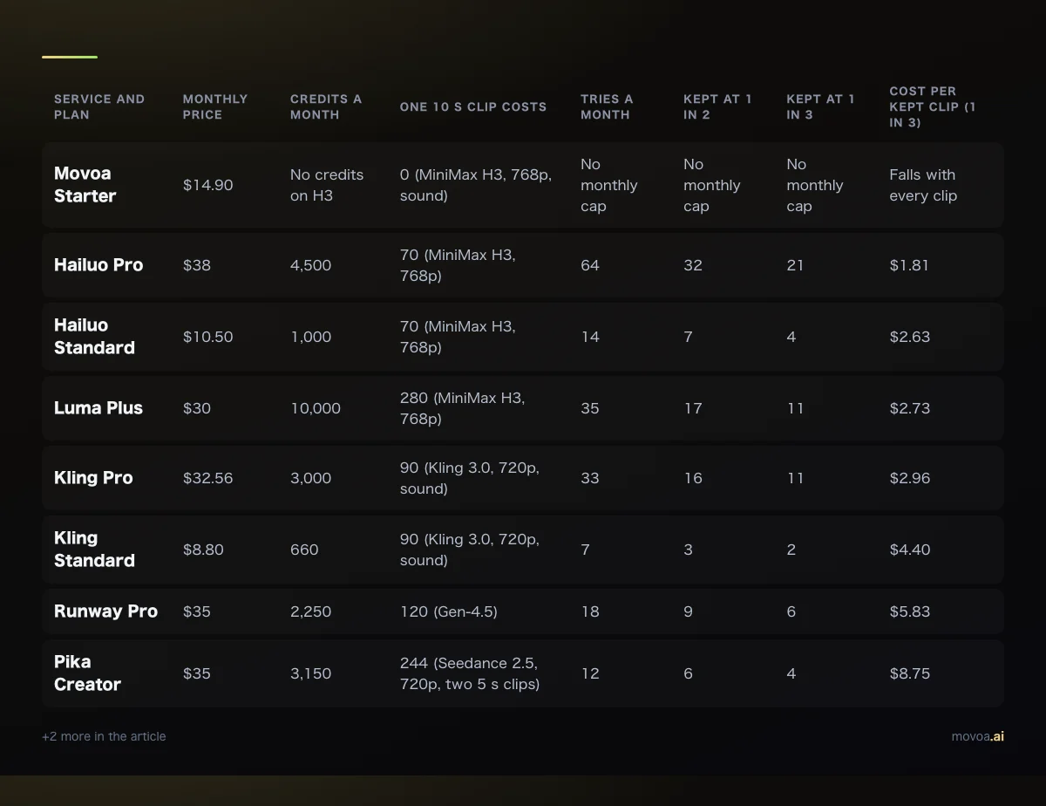
Task: Click the $2.73 cost per kept clip
Action: (x=910, y=408)
